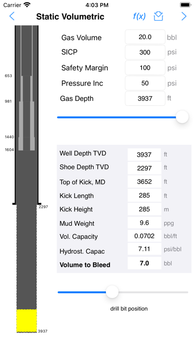Open the f(x) formula view
Viewport: 194px width, 344px height.
pos(139,16)
